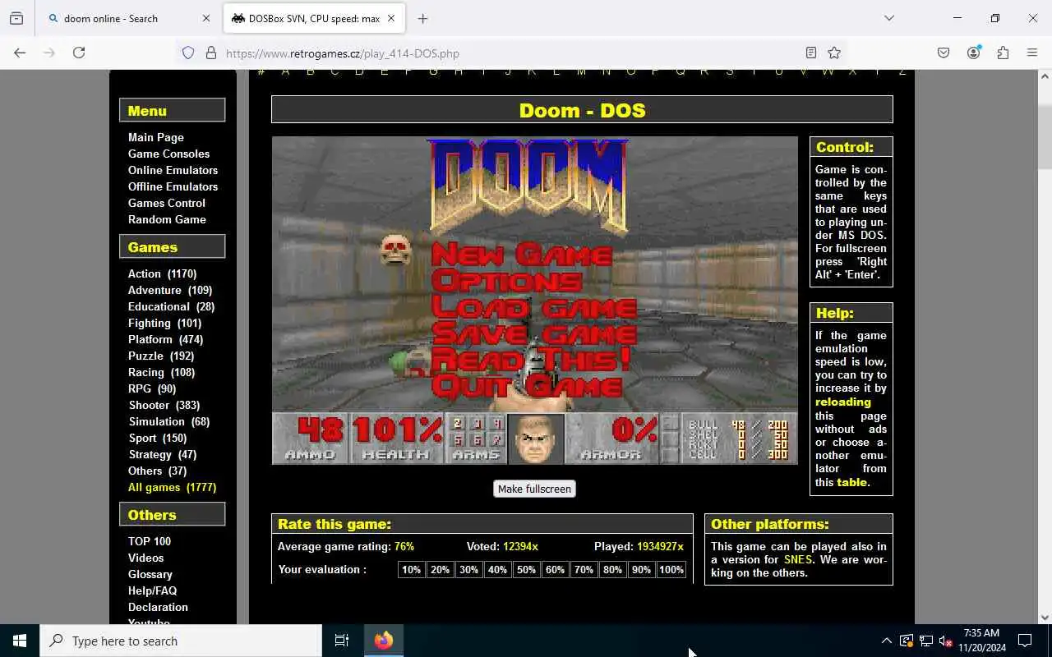Open the network tray icon
Image resolution: width=1052 pixels, height=657 pixels.
point(925,641)
